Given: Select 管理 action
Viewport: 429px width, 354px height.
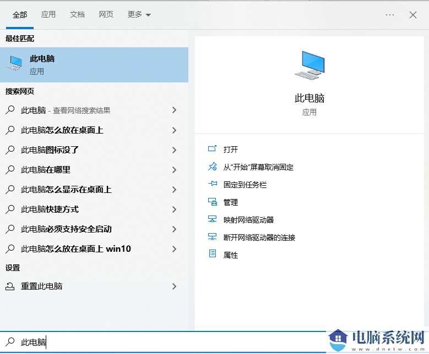Looking at the screenshot, I should coord(231,202).
